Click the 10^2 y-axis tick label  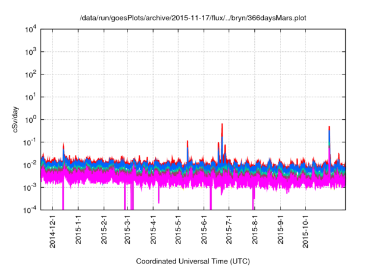[31, 75]
